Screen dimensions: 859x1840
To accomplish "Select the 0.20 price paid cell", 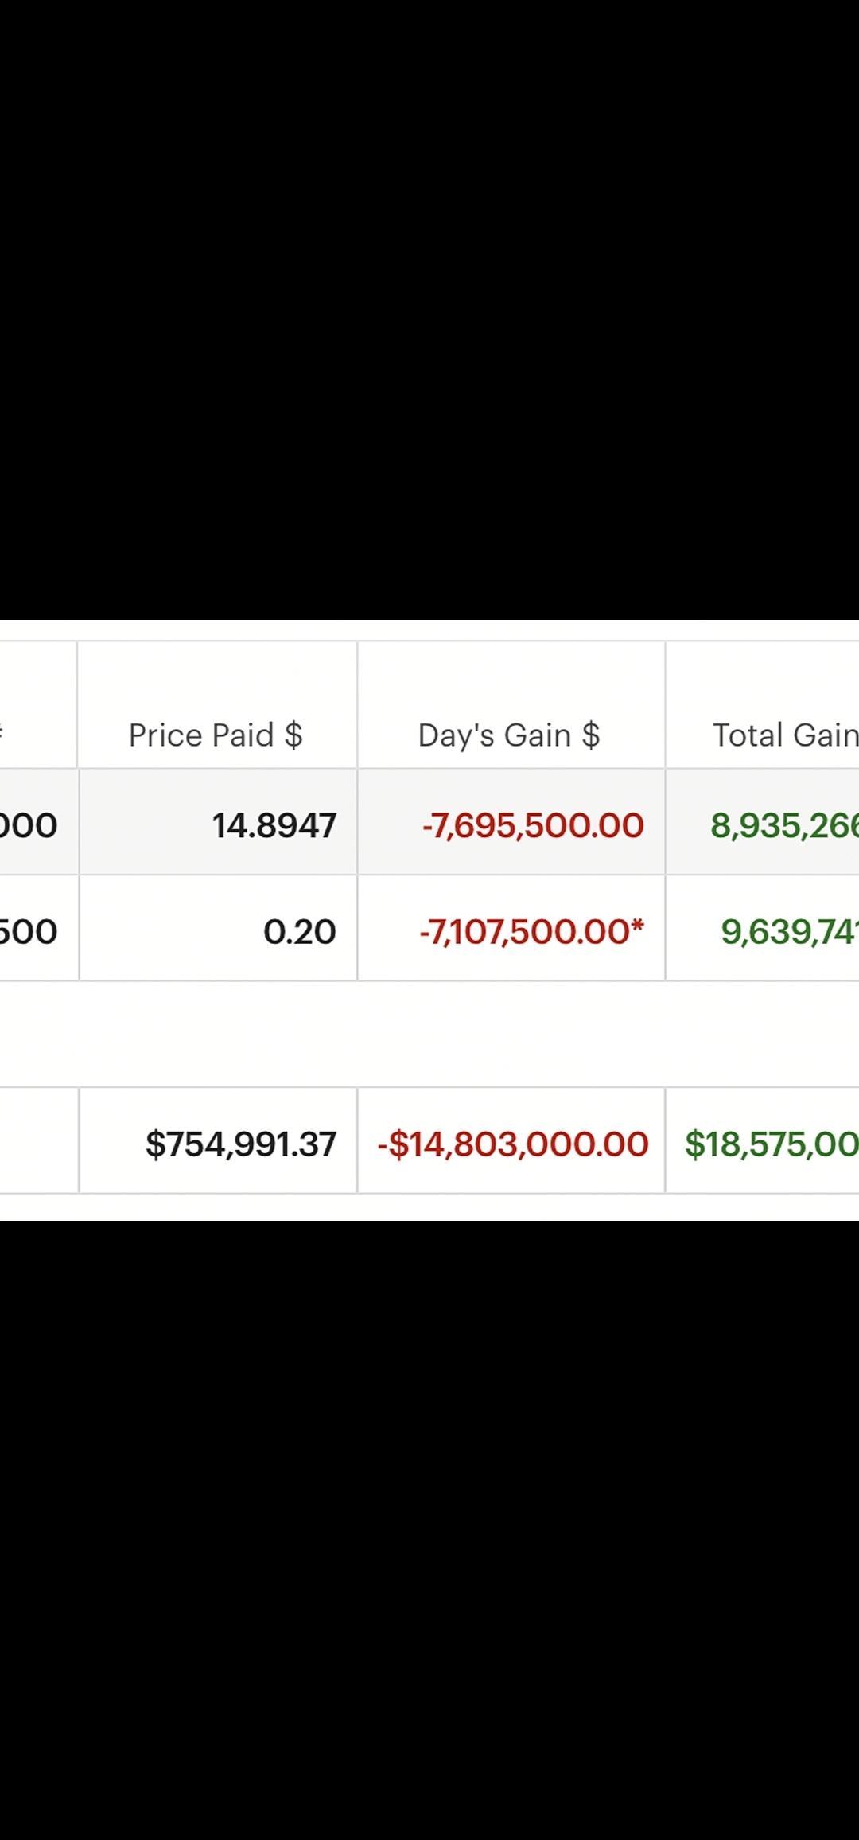I will 299,931.
